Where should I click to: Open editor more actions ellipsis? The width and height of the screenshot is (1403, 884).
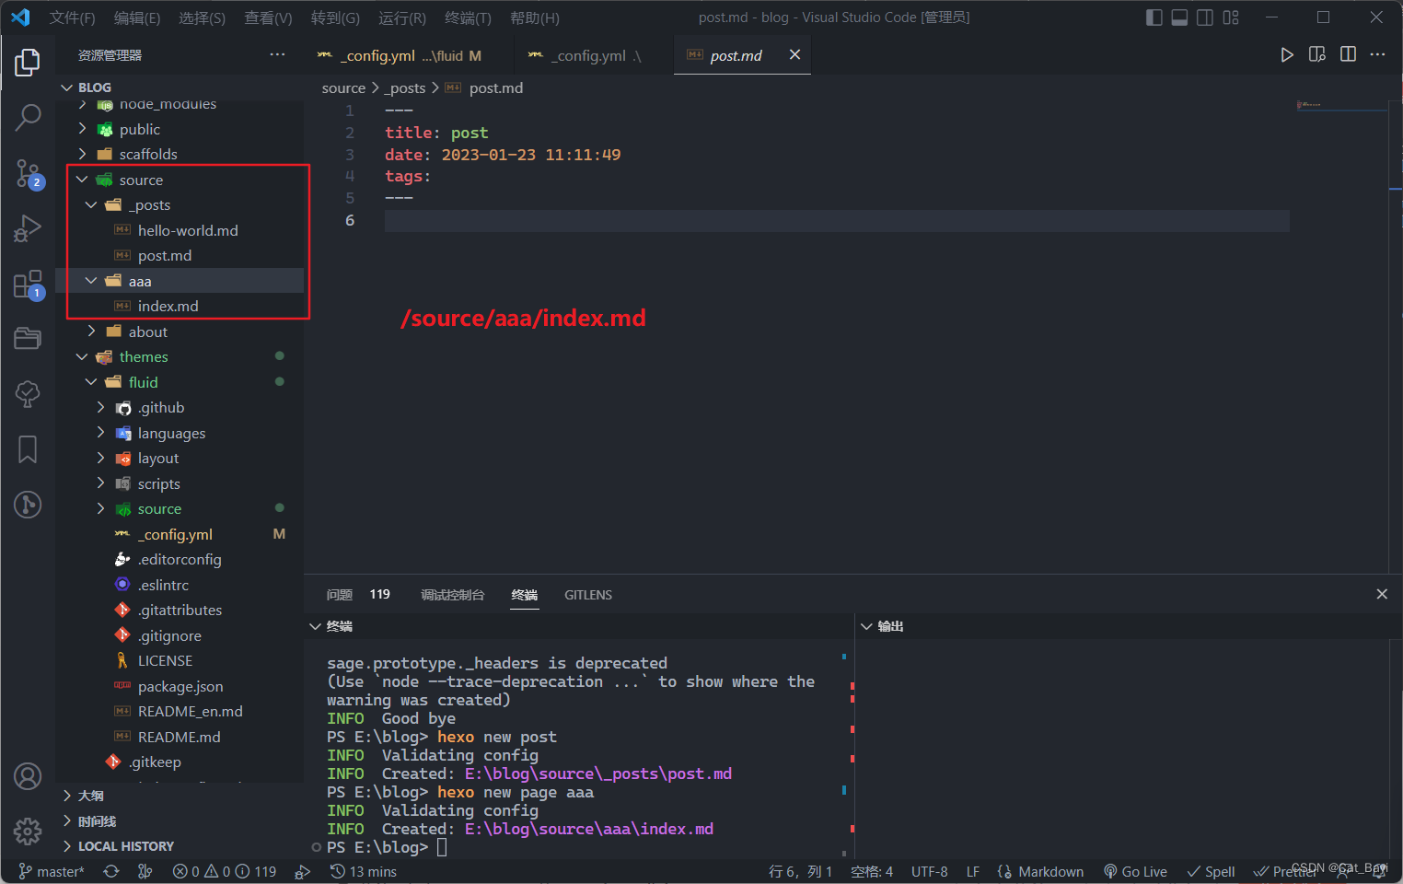coord(1377,55)
